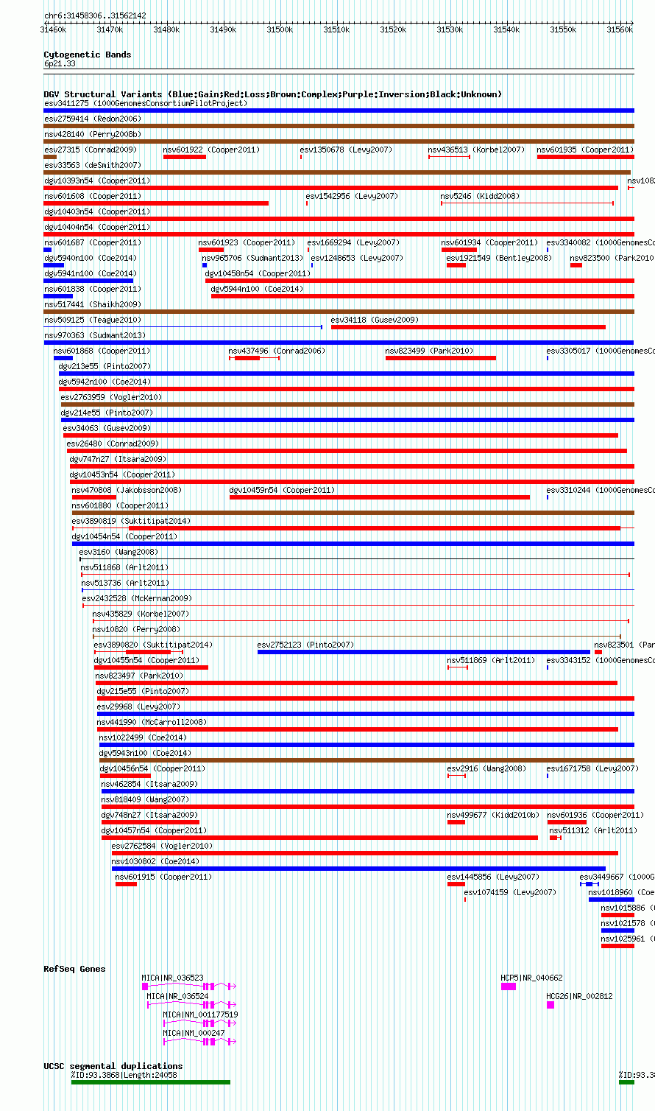Viewport: 655px width, 1111px height.
Task: Click the Cytogenetic Bands track title
Action: [88, 55]
